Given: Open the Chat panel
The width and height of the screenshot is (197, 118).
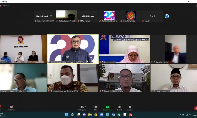Looking at the screenshot, I should coord(96,107).
